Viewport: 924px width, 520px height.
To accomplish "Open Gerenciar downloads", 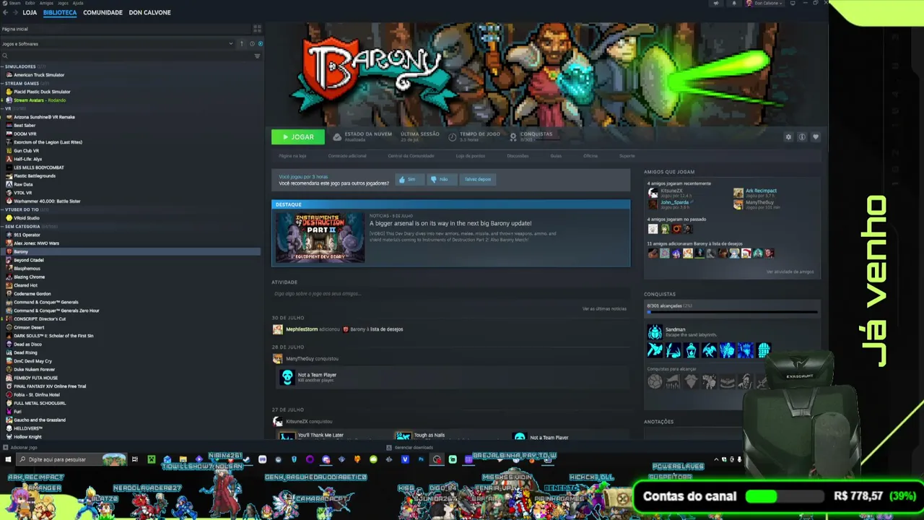I will pos(410,448).
